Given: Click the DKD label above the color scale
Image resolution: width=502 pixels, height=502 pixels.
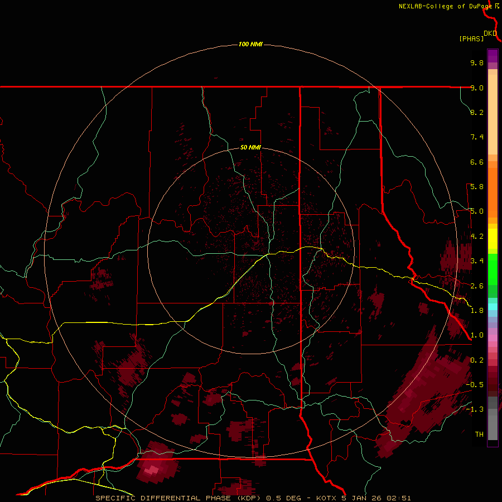Looking at the screenshot, I should pos(490,33).
